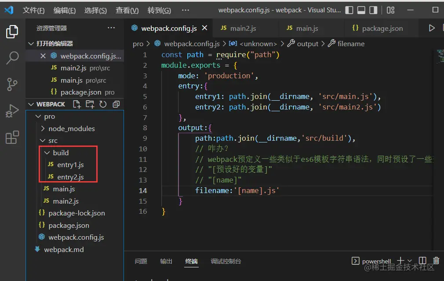
Task: Open the 文件(F) menu
Action: 33,11
